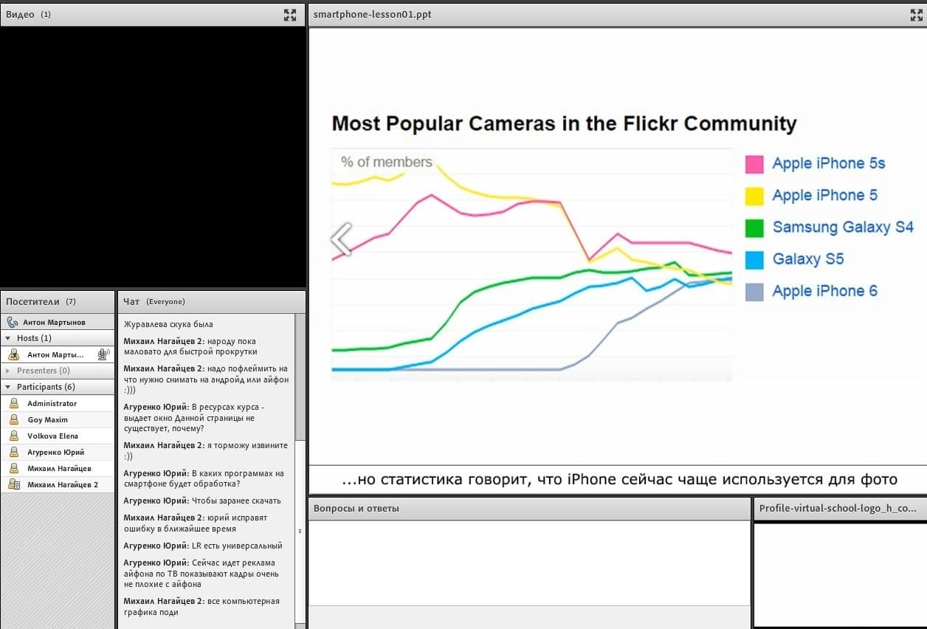
Task: Click Volkova Elena's participant icon
Action: (13, 436)
